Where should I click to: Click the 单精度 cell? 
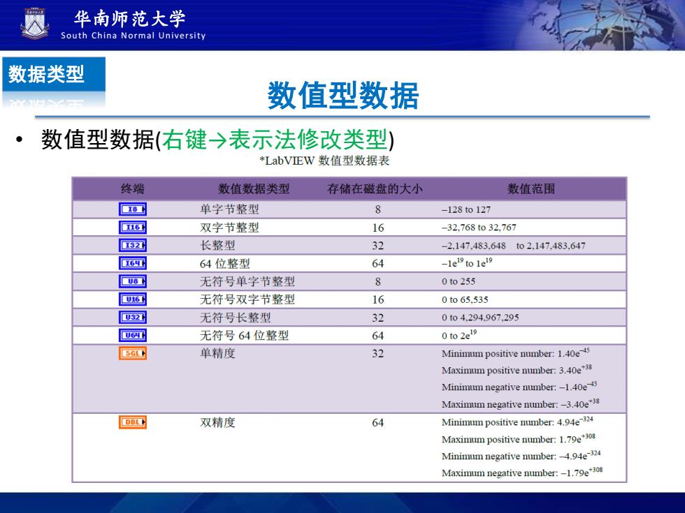click(217, 353)
